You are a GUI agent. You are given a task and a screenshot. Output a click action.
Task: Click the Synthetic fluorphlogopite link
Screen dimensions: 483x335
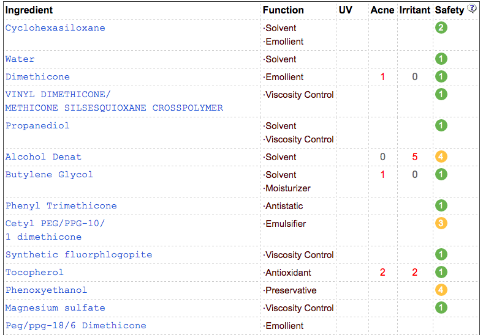pos(78,254)
